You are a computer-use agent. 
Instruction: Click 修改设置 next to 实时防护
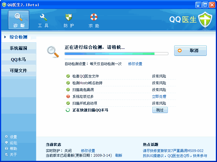coord(88,151)
